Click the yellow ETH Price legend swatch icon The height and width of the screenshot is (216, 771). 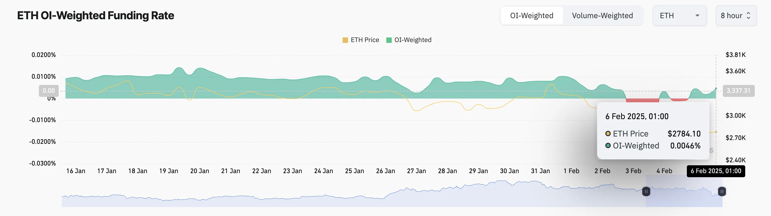(x=346, y=40)
